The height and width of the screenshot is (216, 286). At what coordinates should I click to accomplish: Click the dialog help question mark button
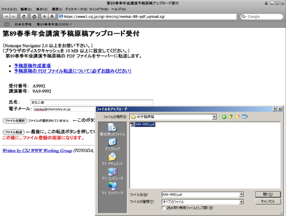pos(274,109)
